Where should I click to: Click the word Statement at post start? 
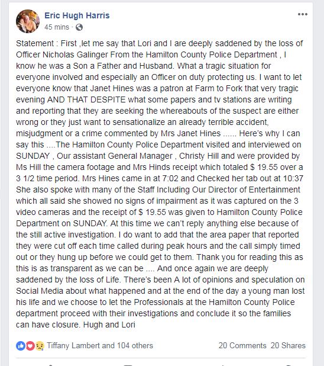35,43
